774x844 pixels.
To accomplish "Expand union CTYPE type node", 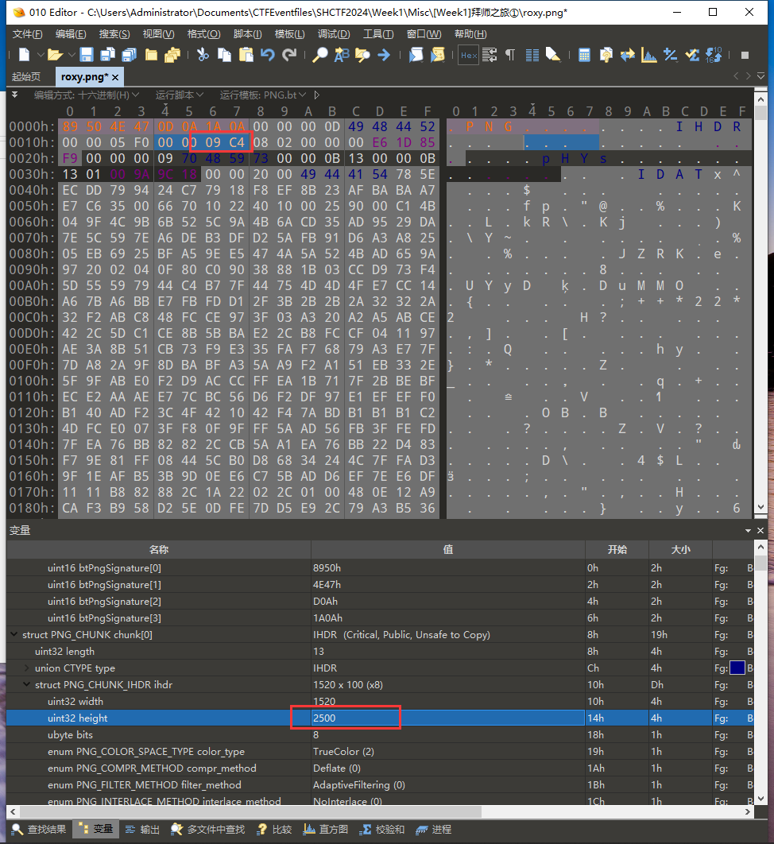I will coord(28,668).
